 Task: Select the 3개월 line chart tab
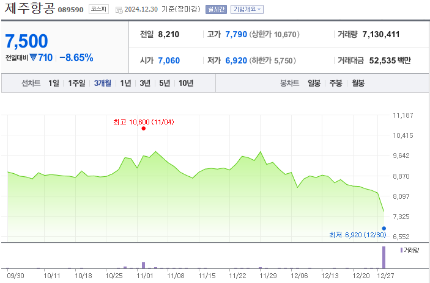coord(103,83)
